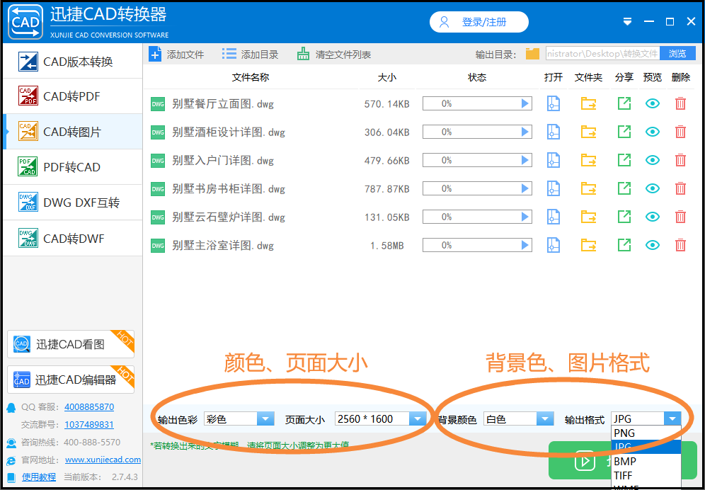Choose BMP from output format list
The height and width of the screenshot is (490, 705).
[x=646, y=461]
